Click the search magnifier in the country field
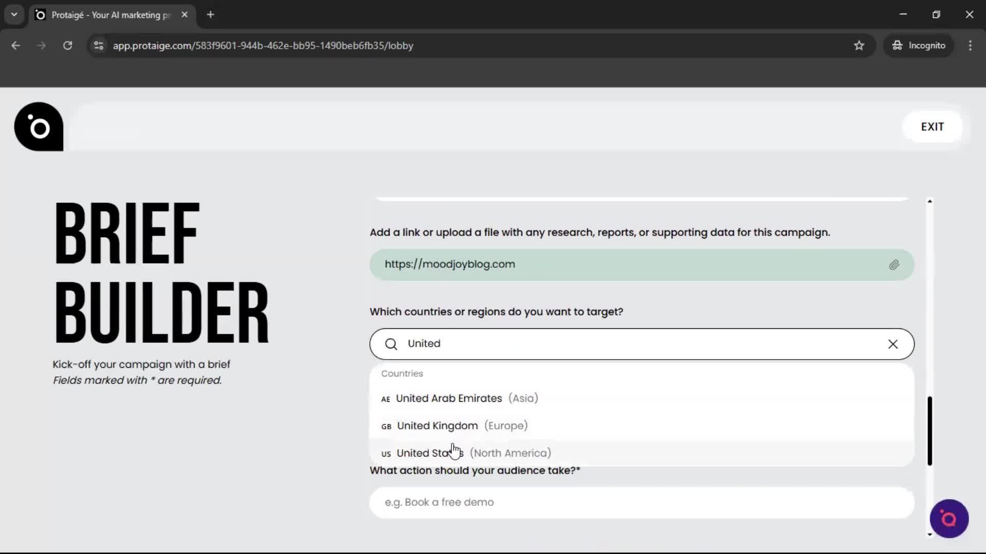Screen dimensions: 986x554 tap(391, 344)
